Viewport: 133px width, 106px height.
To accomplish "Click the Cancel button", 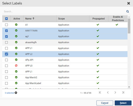I will point(105,103).
